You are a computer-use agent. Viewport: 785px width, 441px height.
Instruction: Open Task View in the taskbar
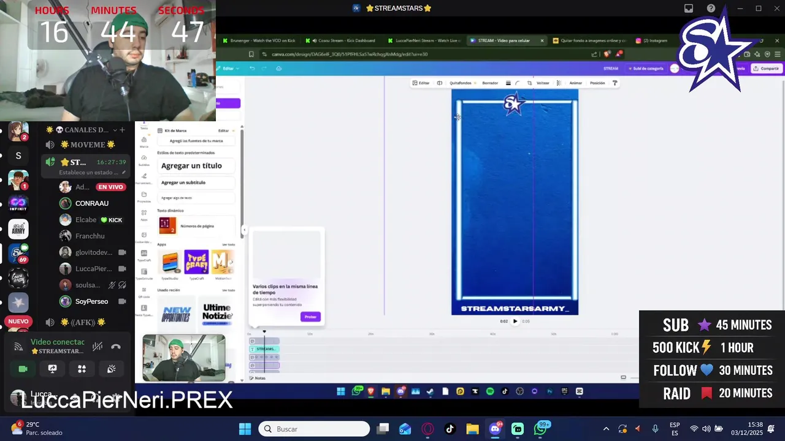383,429
